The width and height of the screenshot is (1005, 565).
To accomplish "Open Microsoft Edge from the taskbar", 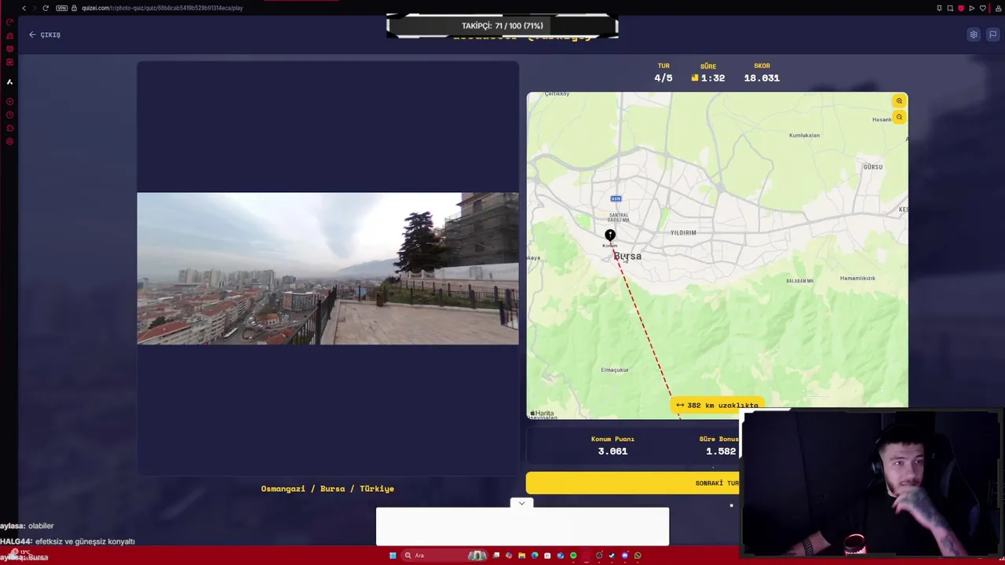I will (535, 556).
